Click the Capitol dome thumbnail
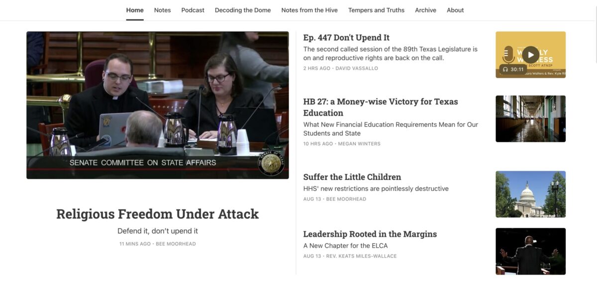Viewport: 597px width, 282px height. pos(530,194)
